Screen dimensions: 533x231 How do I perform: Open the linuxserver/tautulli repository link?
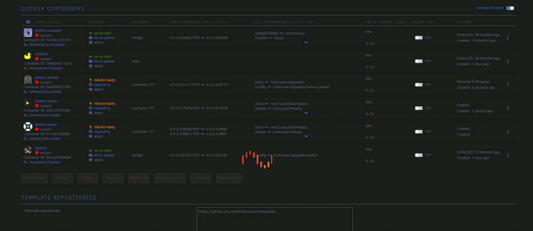45,162
